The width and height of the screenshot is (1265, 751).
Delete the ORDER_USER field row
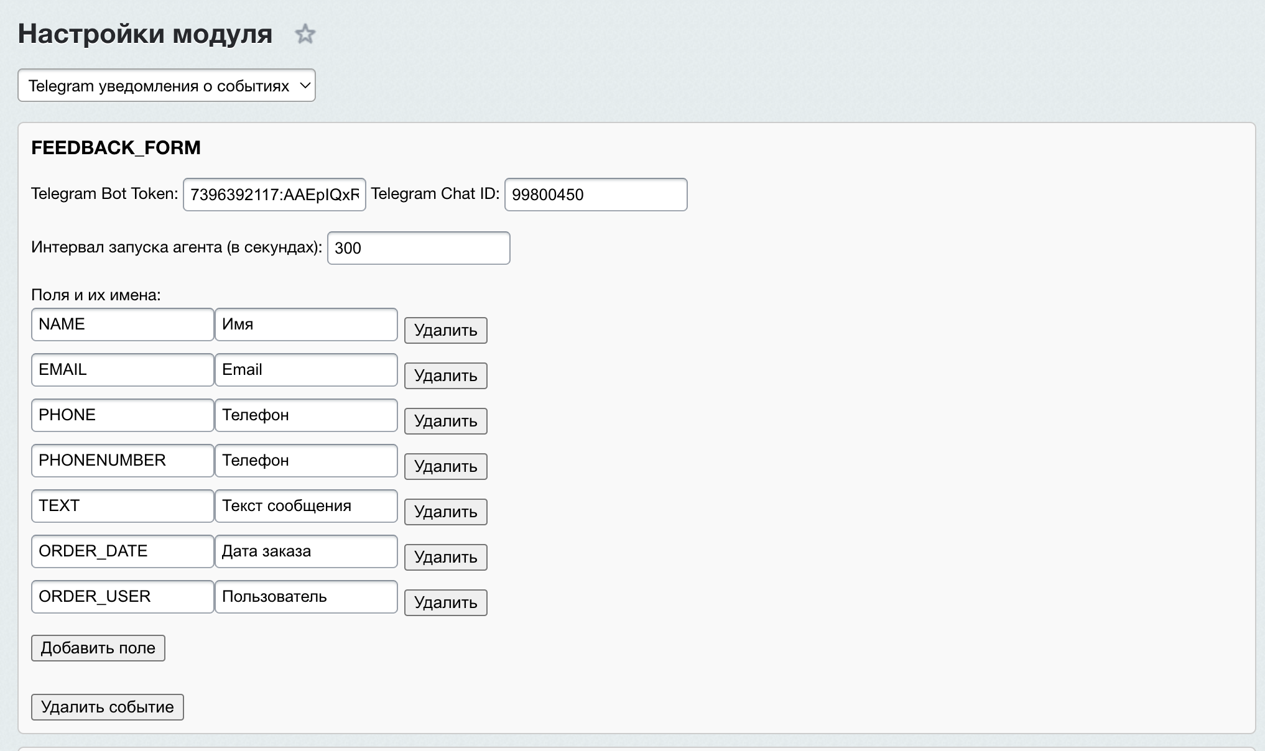(x=445, y=602)
